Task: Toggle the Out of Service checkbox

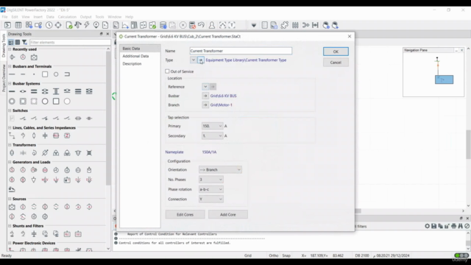Action: (x=167, y=71)
